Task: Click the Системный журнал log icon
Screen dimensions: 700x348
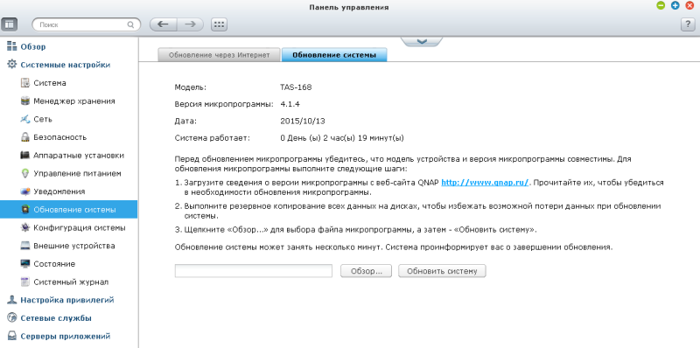Action: [25, 282]
